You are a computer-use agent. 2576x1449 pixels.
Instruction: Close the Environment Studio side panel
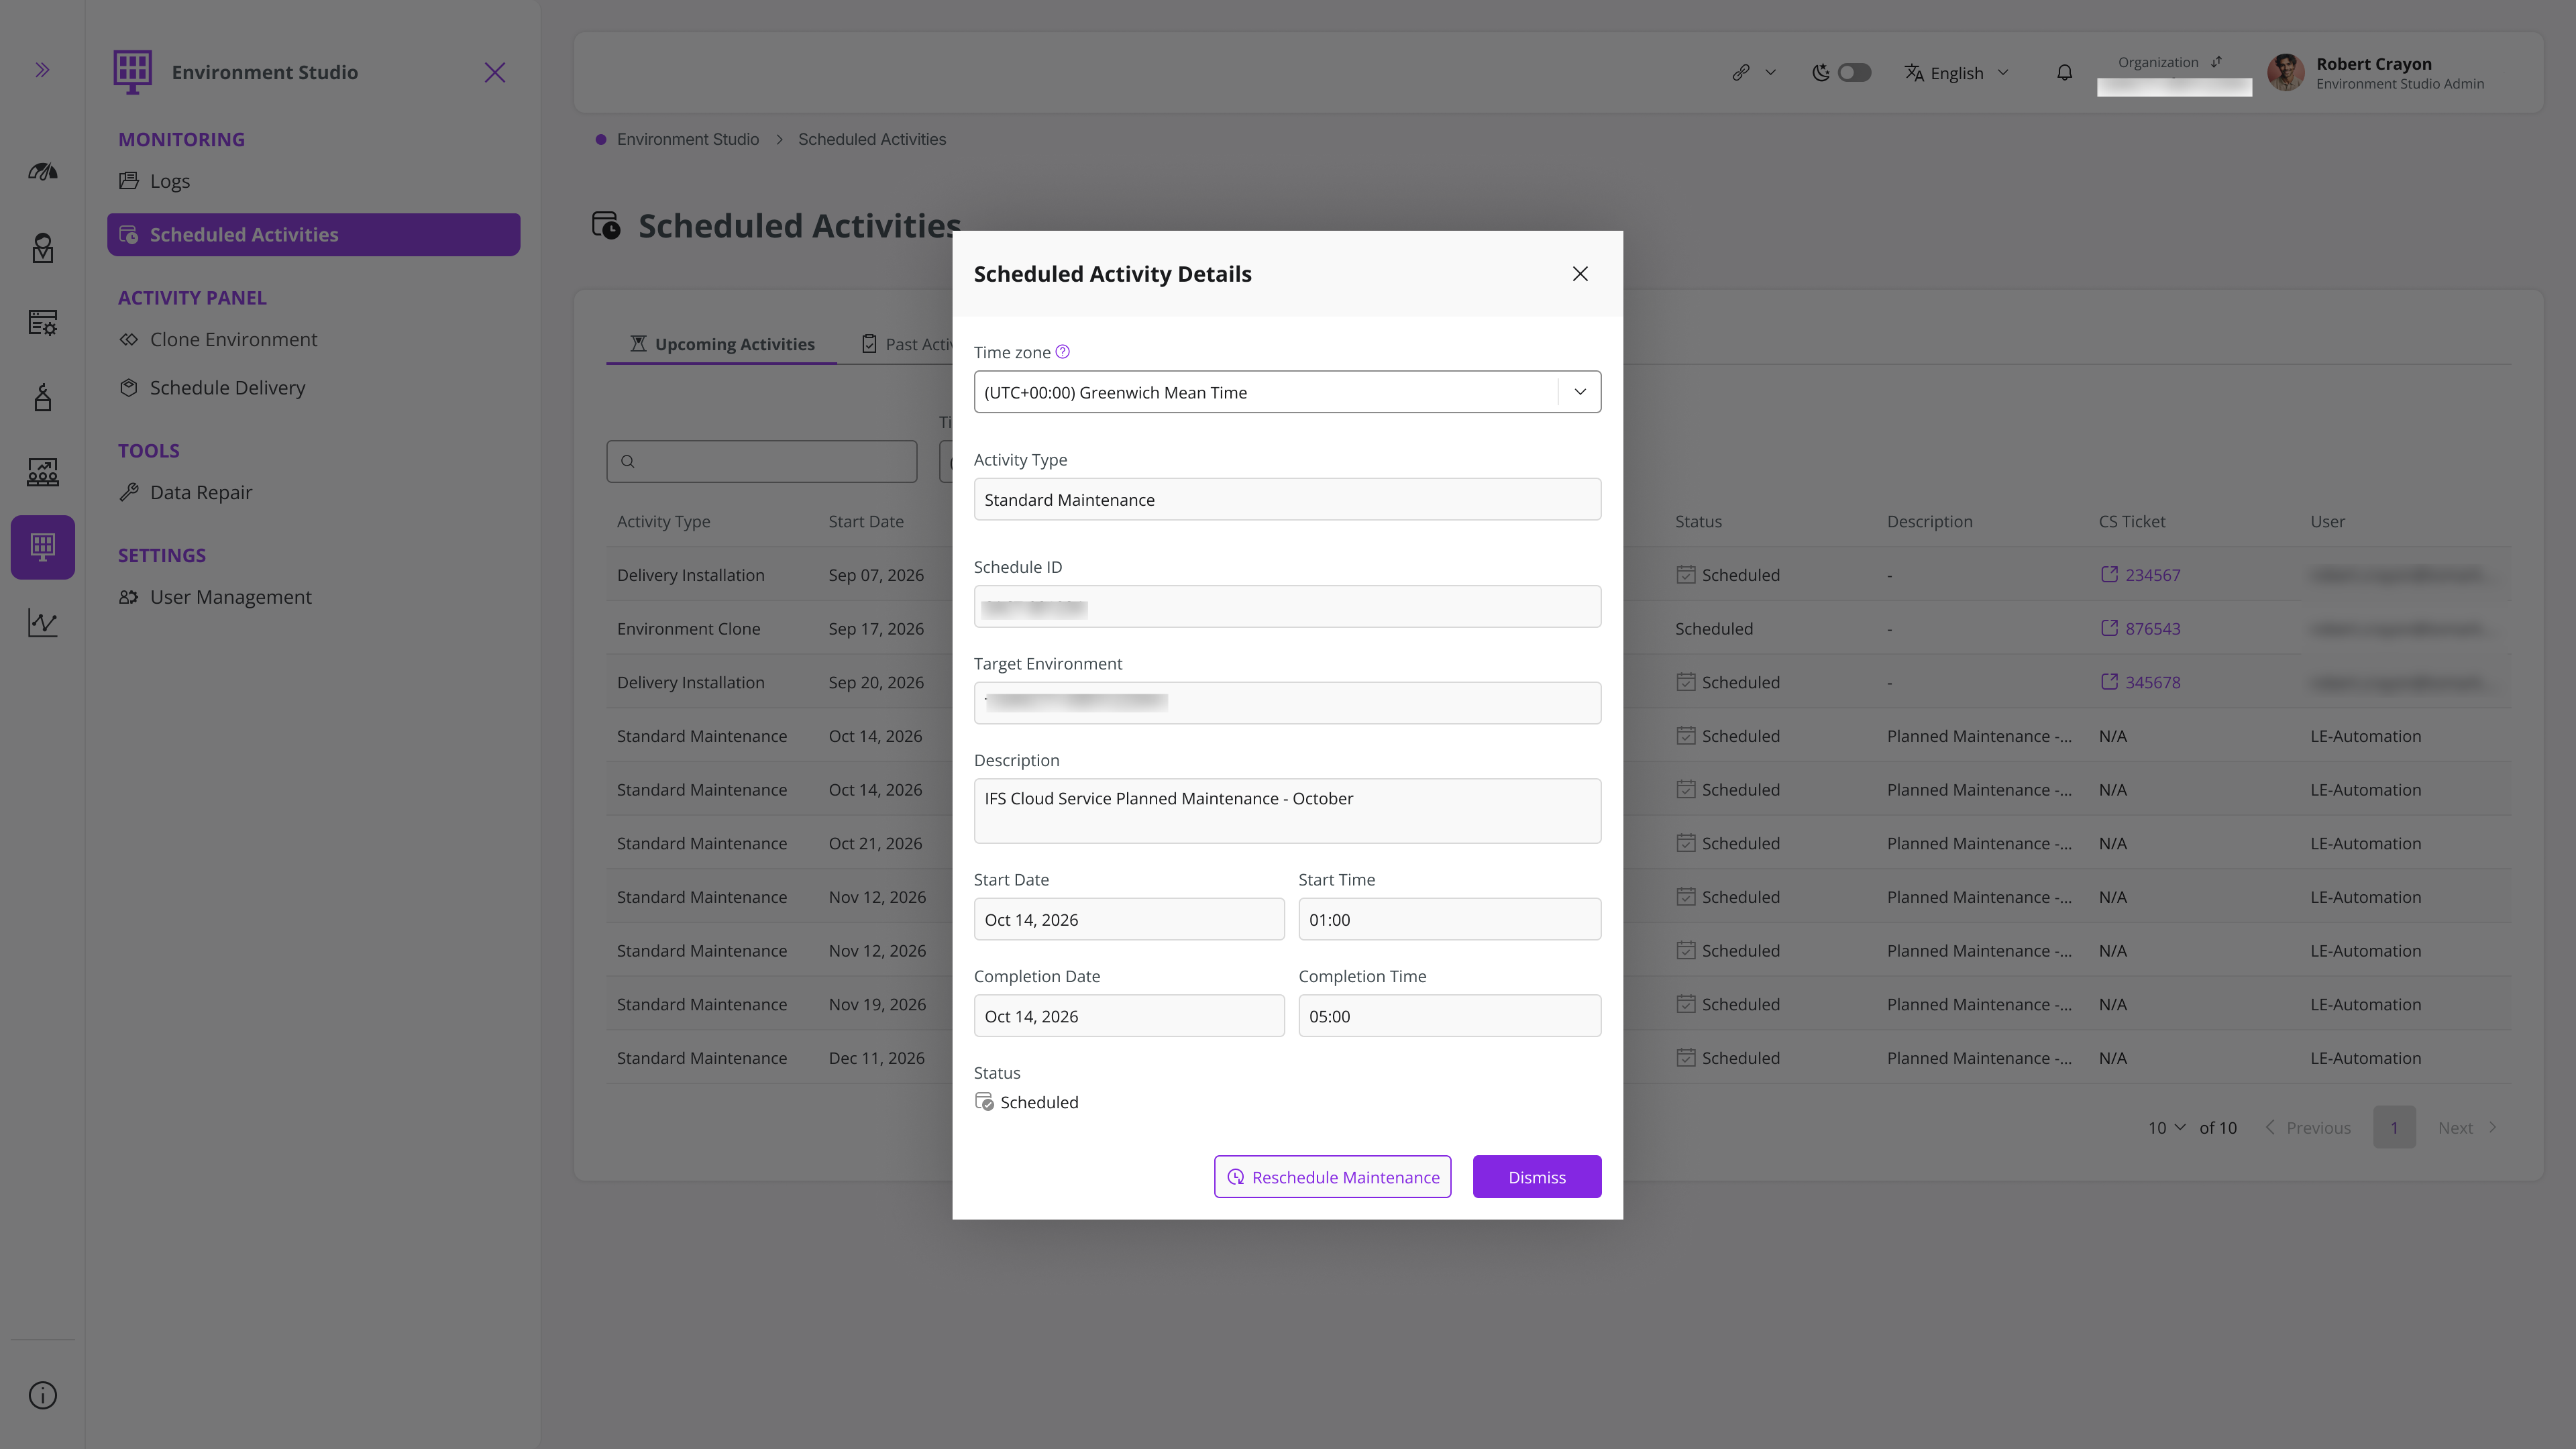[x=495, y=72]
